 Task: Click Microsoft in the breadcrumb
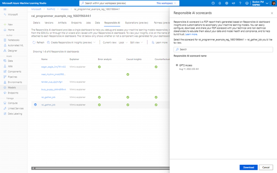36,9
